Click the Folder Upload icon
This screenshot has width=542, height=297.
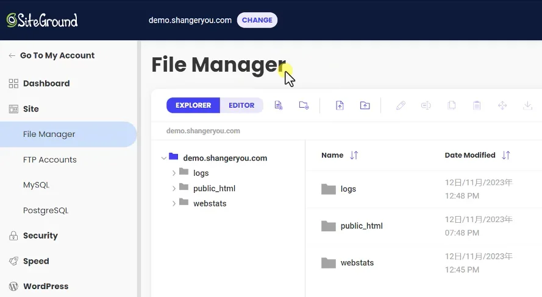pos(365,105)
